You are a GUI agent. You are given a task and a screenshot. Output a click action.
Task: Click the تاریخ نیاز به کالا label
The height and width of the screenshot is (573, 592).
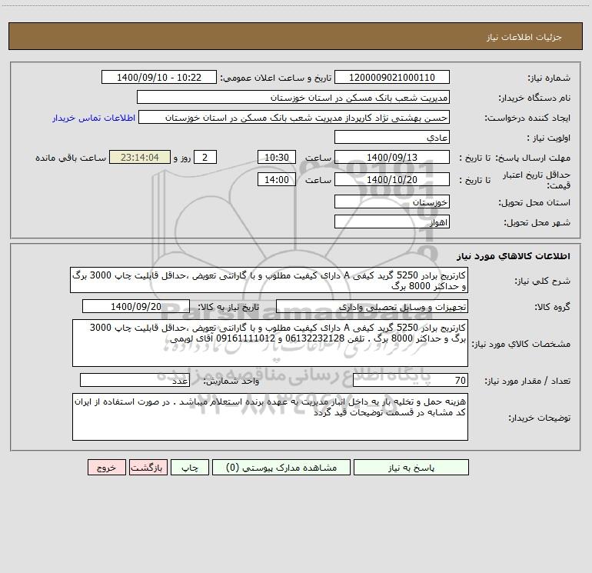click(228, 307)
